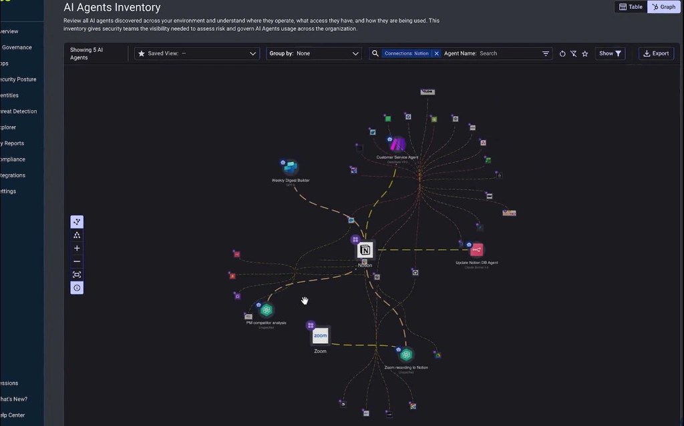Select the Weekly Digest Builder node
Image resolution: width=684 pixels, height=426 pixels.
coord(291,167)
